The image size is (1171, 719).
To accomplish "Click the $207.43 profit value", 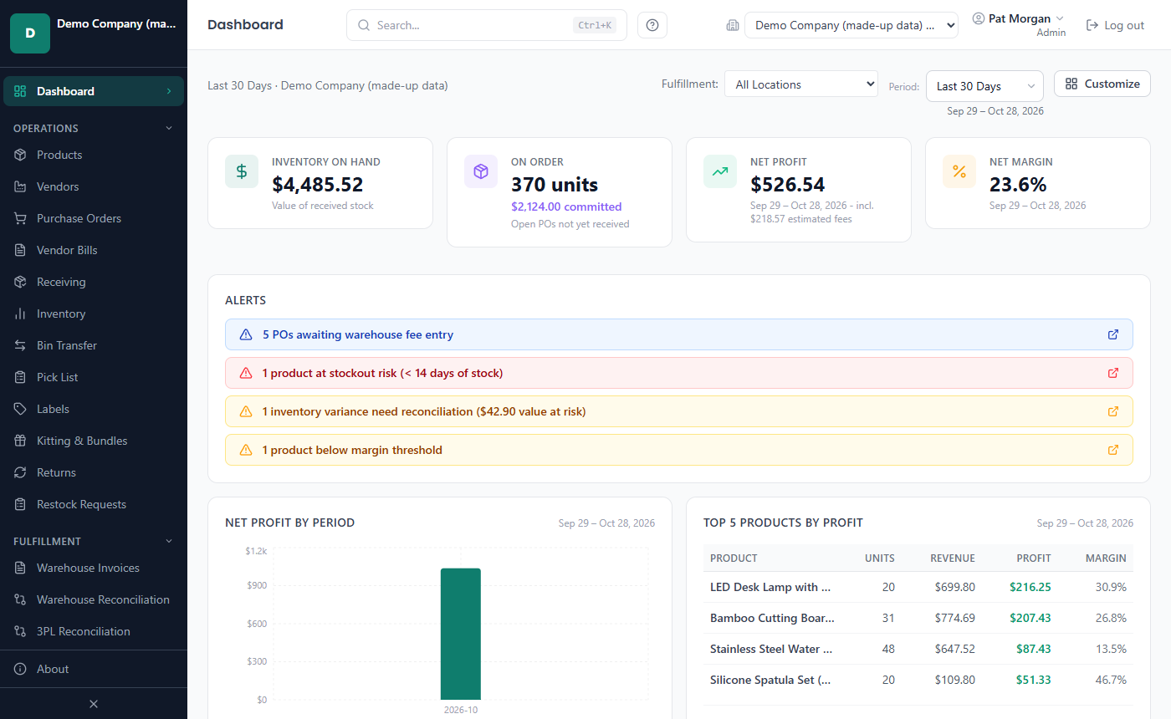I will coord(1030,618).
